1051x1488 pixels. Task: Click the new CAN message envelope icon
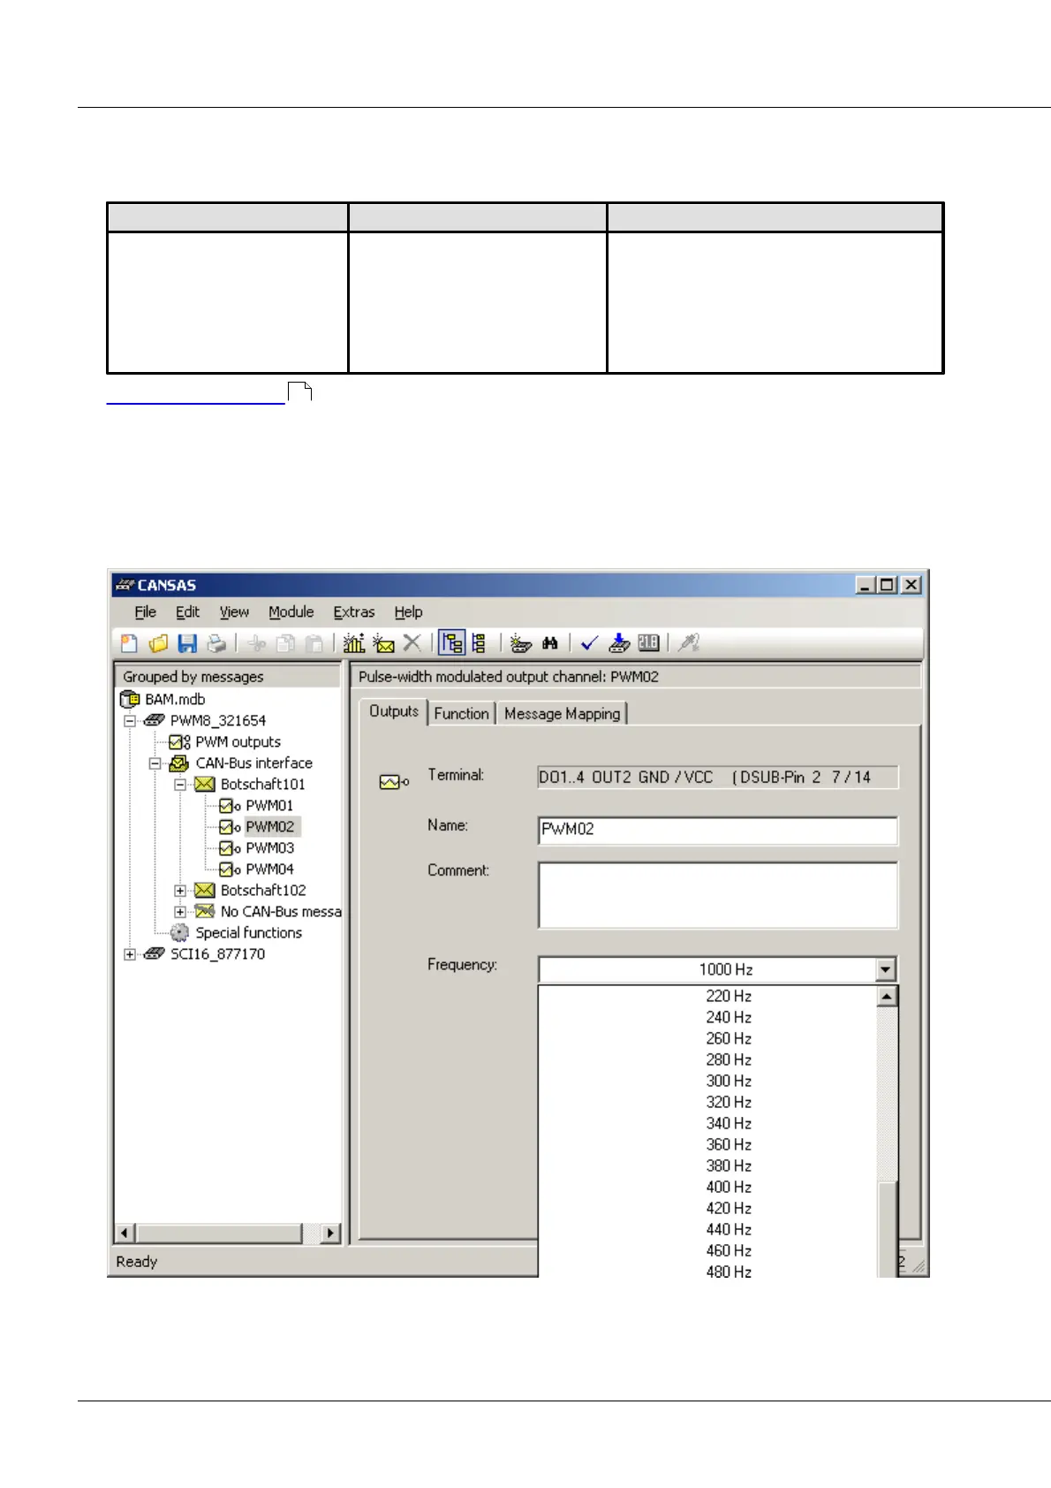[x=383, y=643]
